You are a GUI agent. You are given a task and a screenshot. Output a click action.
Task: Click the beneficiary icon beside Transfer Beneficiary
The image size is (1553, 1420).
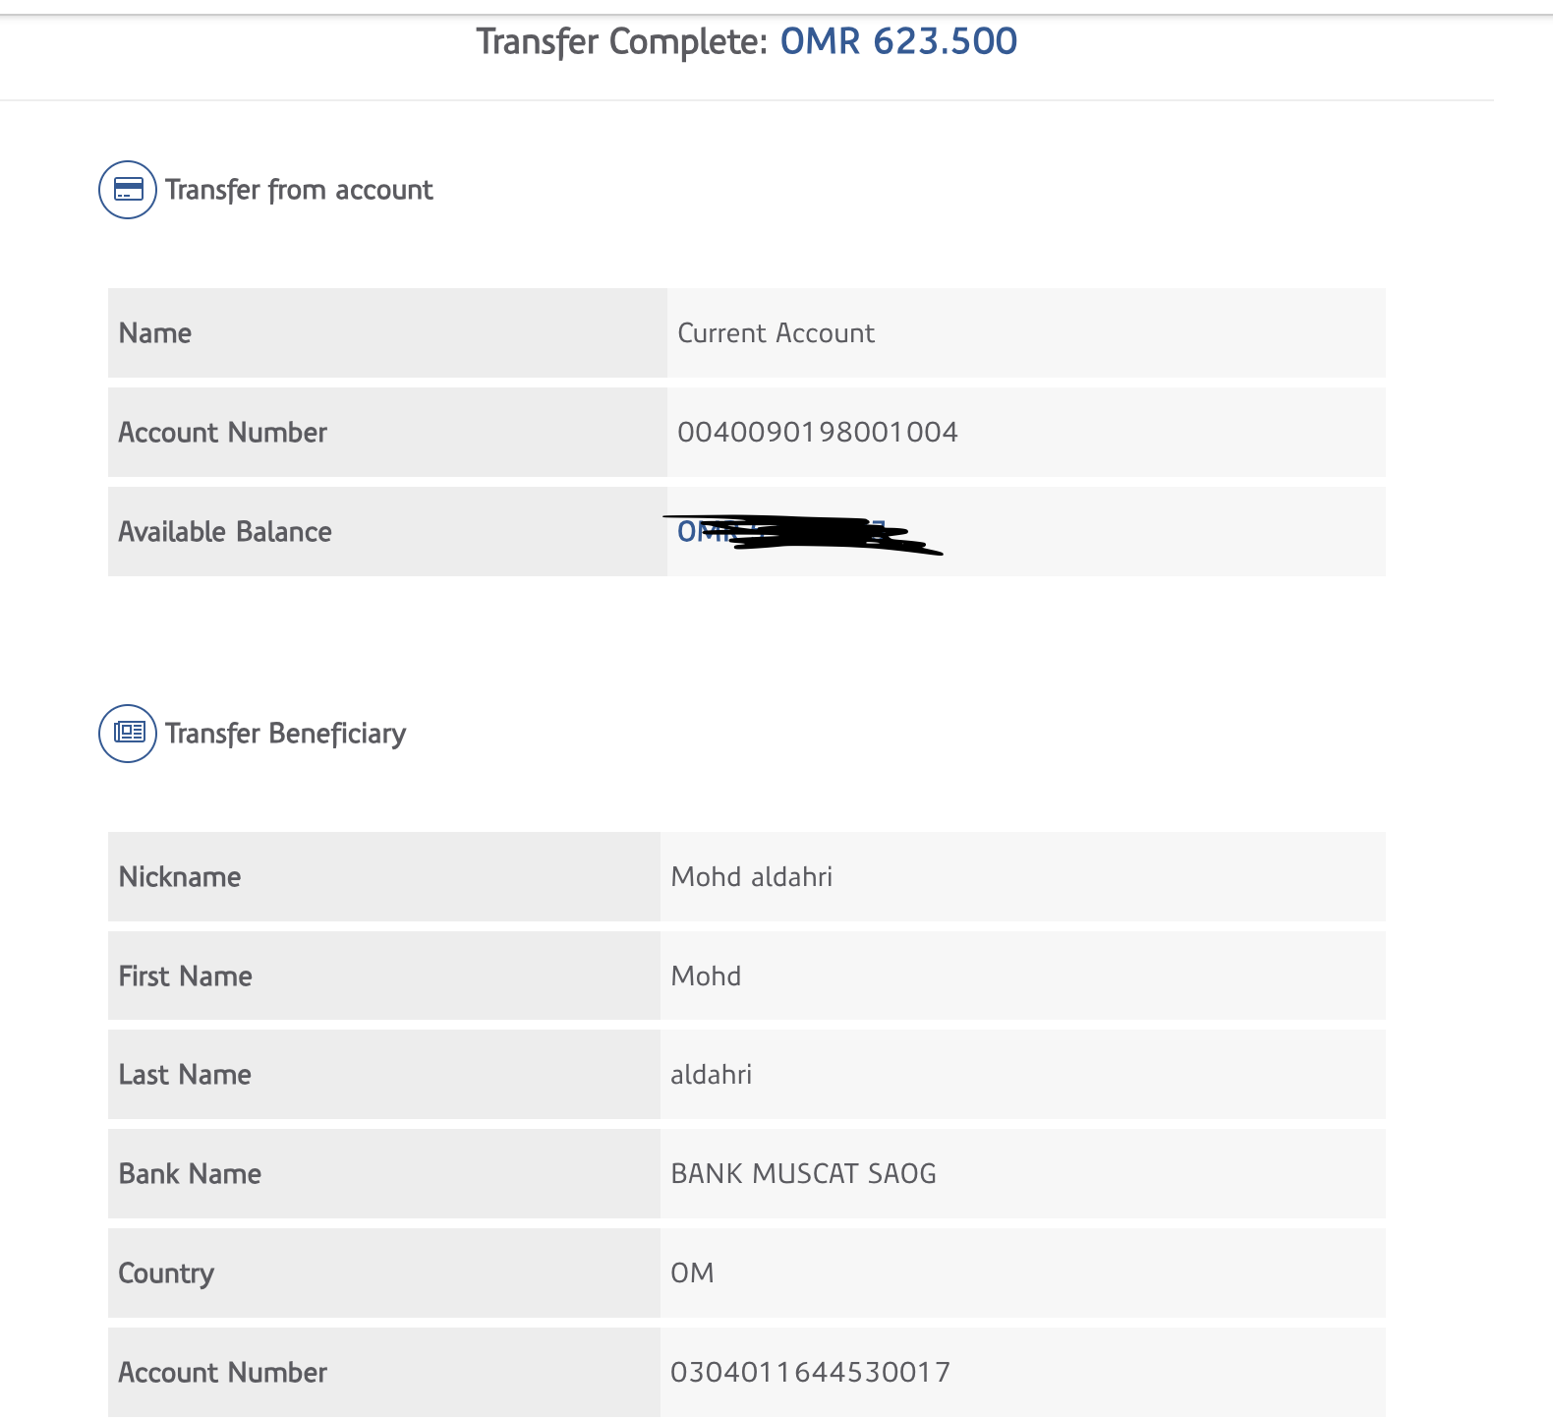[128, 734]
